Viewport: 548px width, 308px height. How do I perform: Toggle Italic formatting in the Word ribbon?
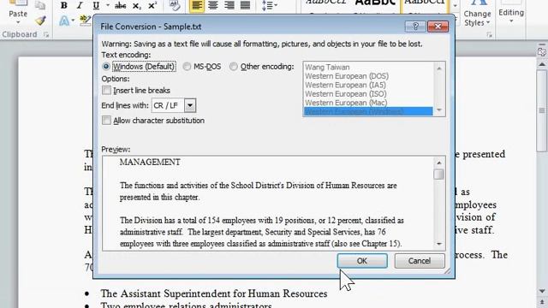click(x=80, y=5)
